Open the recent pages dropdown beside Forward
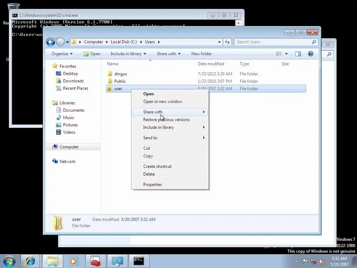Screen dimensions: 357x268 pos(67,42)
